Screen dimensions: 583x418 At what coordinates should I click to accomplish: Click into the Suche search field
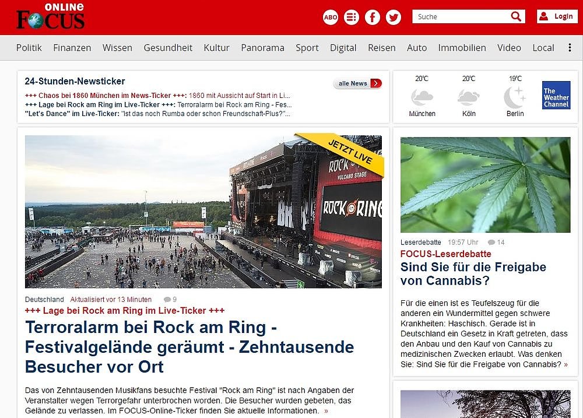click(x=461, y=16)
